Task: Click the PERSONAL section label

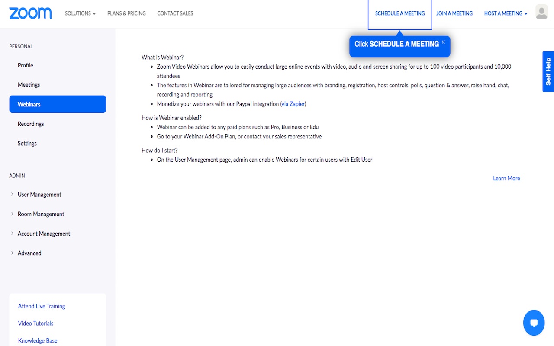Action: coord(21,46)
